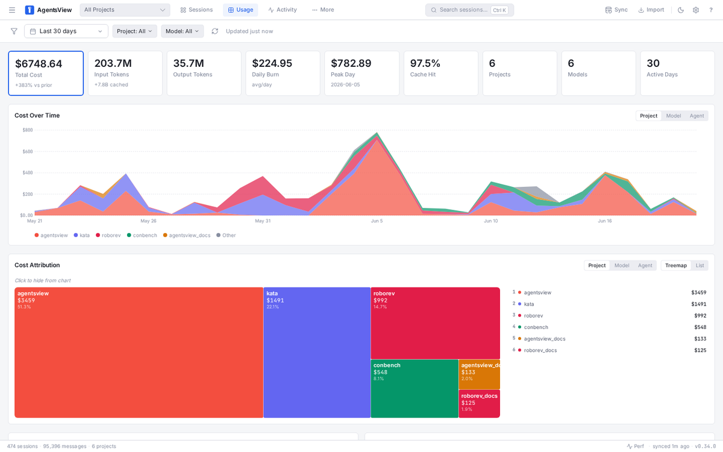Hide the kata treemap block
723x452 pixels.
coord(317,353)
